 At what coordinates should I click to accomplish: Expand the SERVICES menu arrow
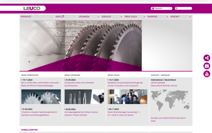pos(121,17)
